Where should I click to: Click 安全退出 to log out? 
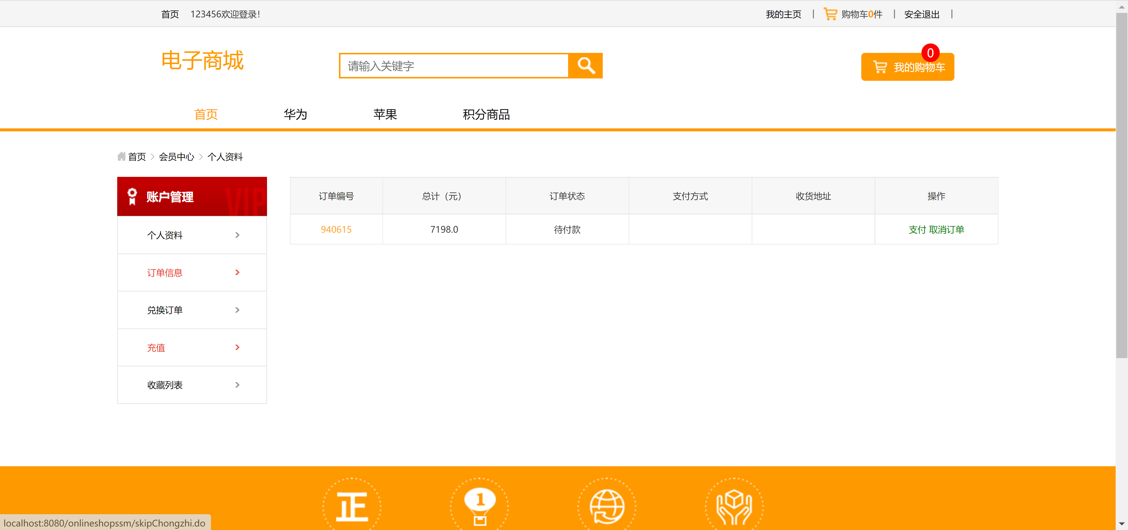pos(921,14)
